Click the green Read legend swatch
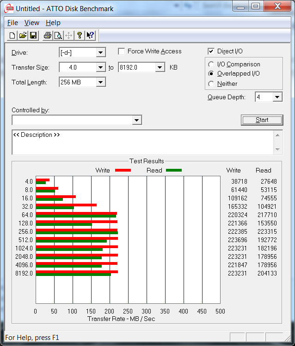This screenshot has height=346, width=295. point(174,170)
